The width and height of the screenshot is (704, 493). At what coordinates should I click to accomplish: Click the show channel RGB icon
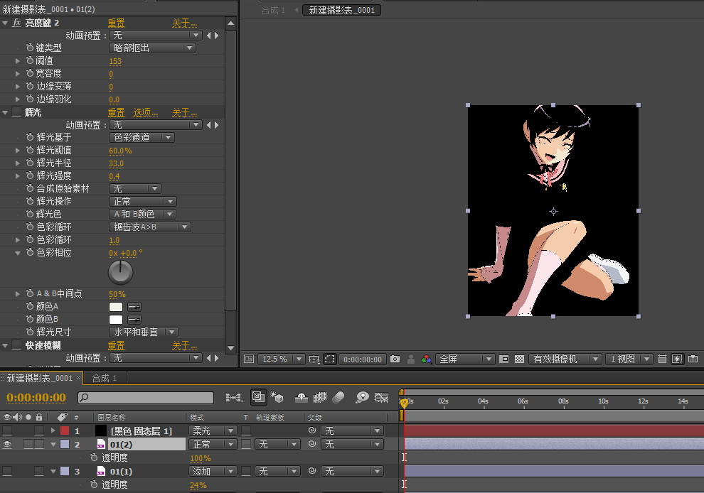click(426, 359)
